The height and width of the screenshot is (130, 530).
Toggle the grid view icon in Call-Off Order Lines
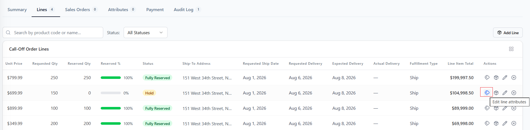coord(511,49)
